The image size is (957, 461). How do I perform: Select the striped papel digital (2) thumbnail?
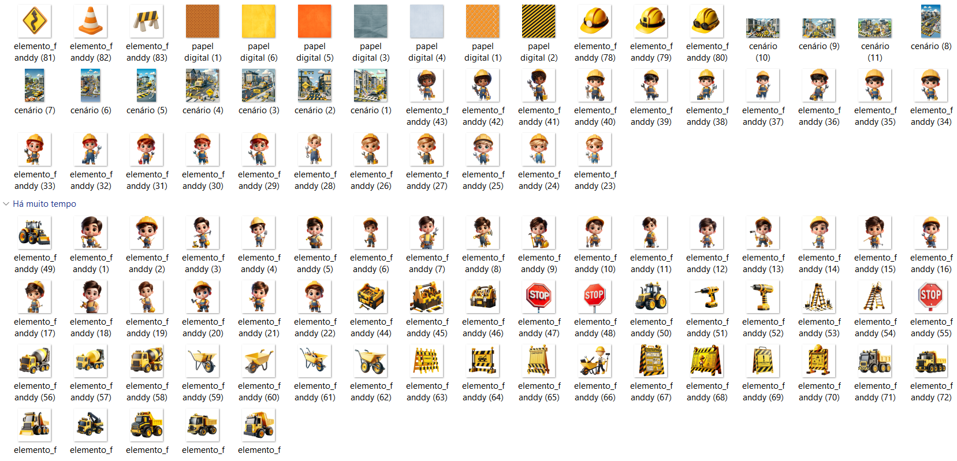point(539,21)
